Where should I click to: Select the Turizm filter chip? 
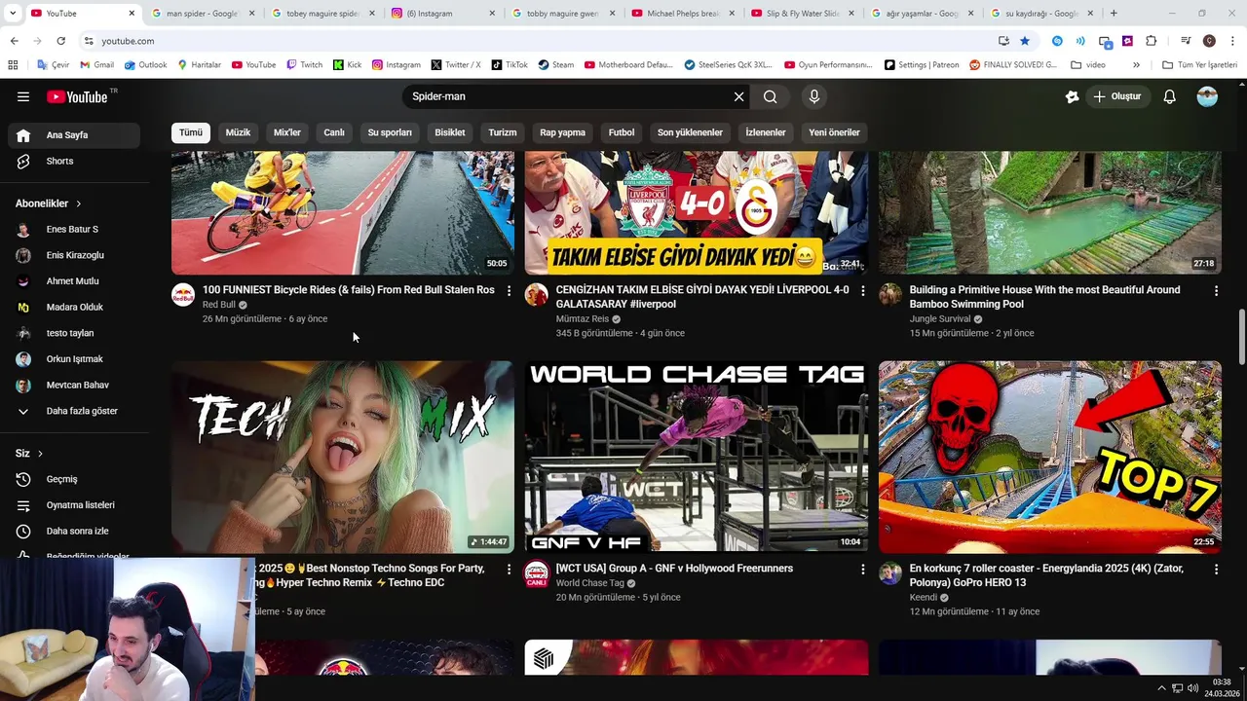pyautogui.click(x=503, y=132)
